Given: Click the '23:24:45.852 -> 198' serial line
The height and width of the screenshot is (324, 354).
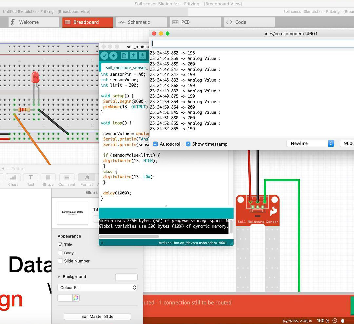Looking at the screenshot, I should click(x=172, y=53).
